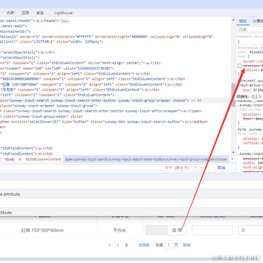263x263 pixels.
Task: Toggle the struck-through display property checkbox
Action: [240, 66]
